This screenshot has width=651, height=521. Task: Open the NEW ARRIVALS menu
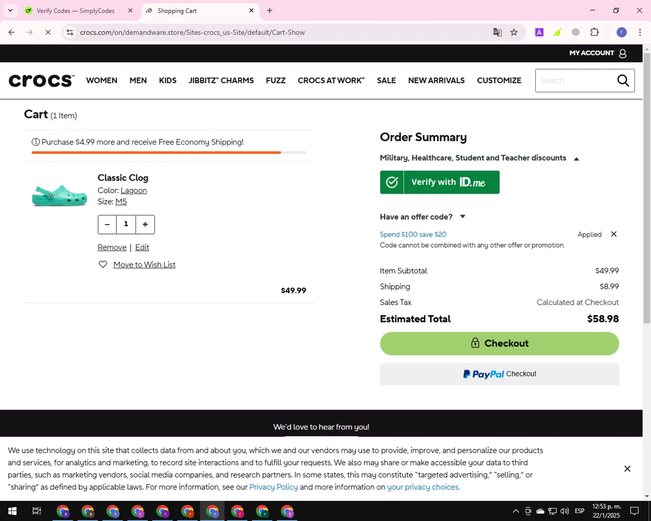436,80
